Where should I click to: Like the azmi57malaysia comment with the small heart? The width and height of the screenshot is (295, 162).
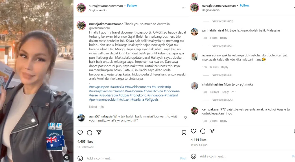click(x=185, y=118)
